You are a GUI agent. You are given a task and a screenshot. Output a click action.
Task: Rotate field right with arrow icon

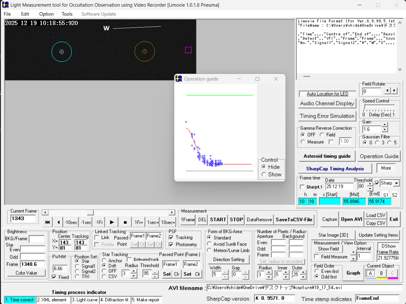[394, 91]
